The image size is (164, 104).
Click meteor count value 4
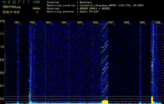37,12
